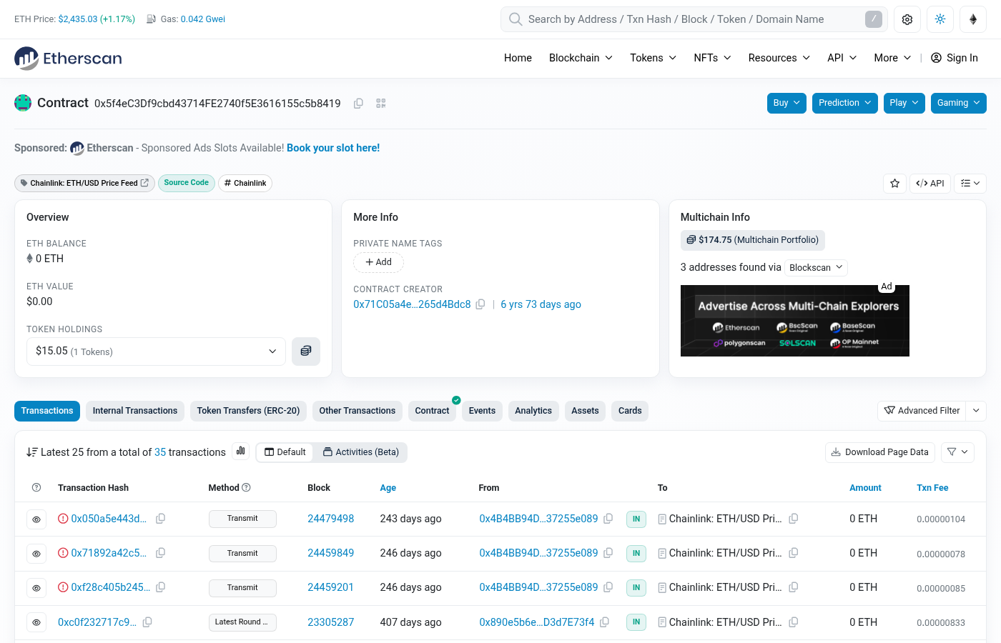1001x643 pixels.
Task: Expand the Token Holdings dropdown
Action: tap(156, 352)
